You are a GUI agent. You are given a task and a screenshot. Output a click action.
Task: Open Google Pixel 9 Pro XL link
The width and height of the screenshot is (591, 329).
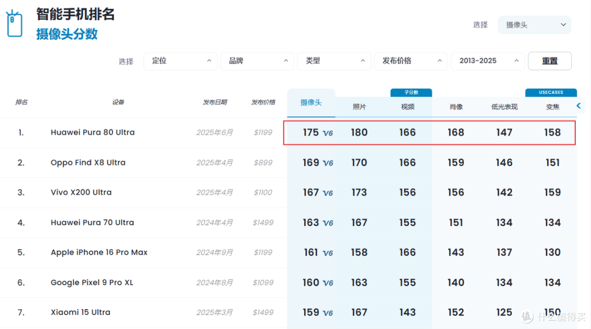(92, 282)
